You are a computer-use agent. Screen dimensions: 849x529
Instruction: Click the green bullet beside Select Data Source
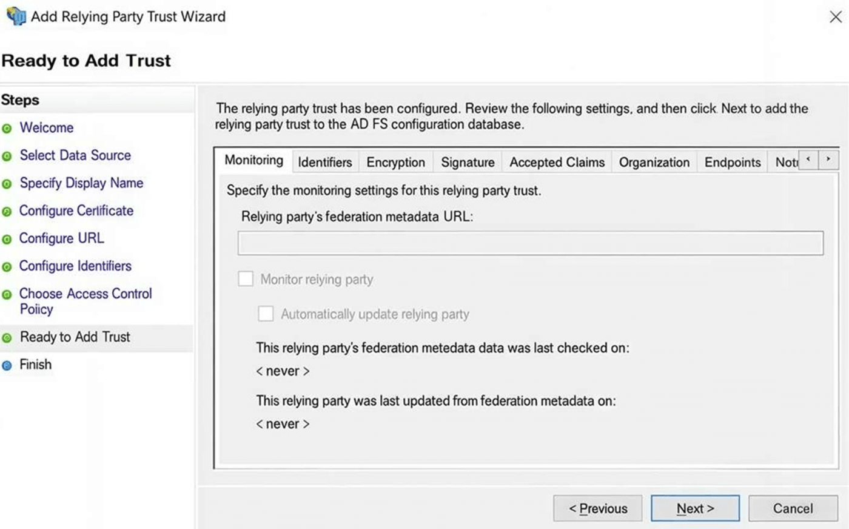coord(7,157)
